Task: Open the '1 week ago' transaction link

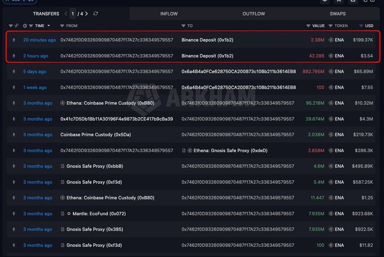Action: [35, 88]
